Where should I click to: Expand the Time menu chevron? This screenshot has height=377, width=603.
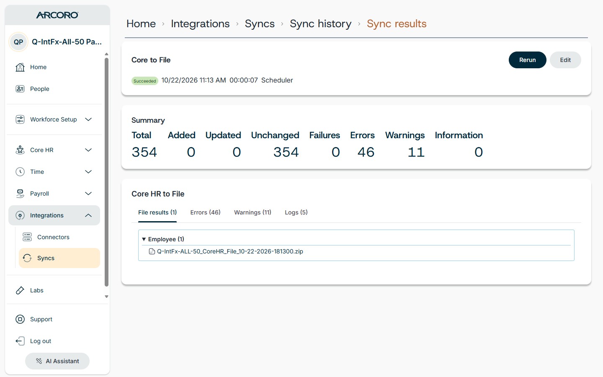88,172
